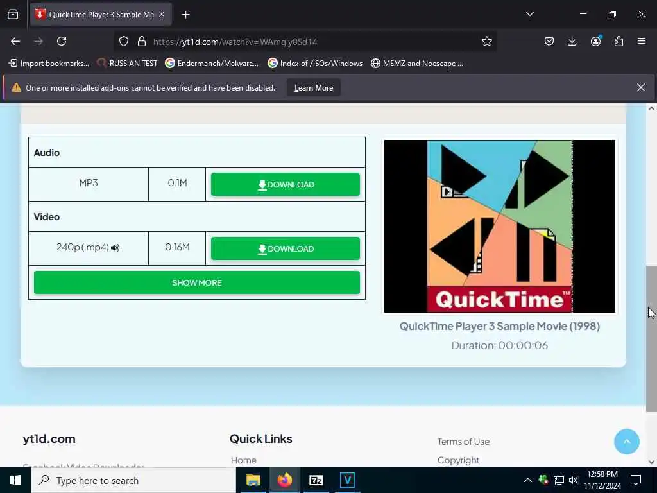The image size is (657, 493).
Task: Click the yt1d.com footer heading
Action: pyautogui.click(x=49, y=439)
